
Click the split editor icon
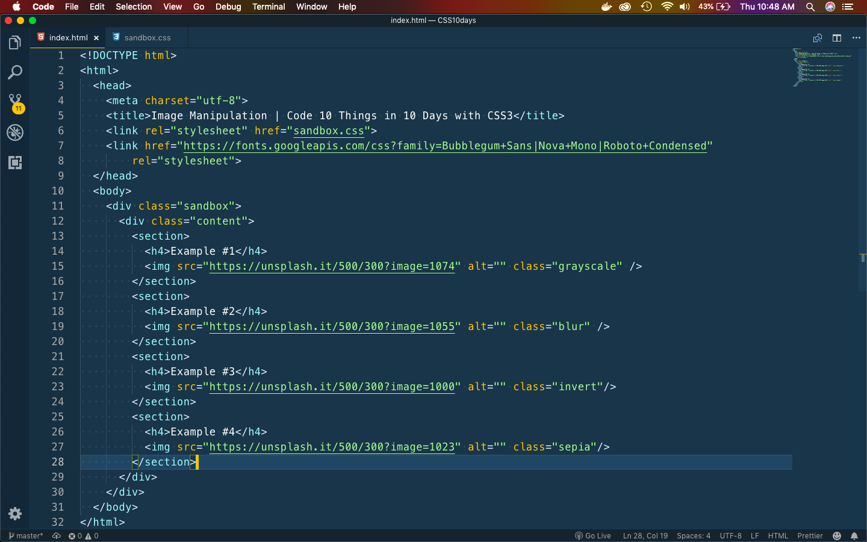(x=837, y=38)
